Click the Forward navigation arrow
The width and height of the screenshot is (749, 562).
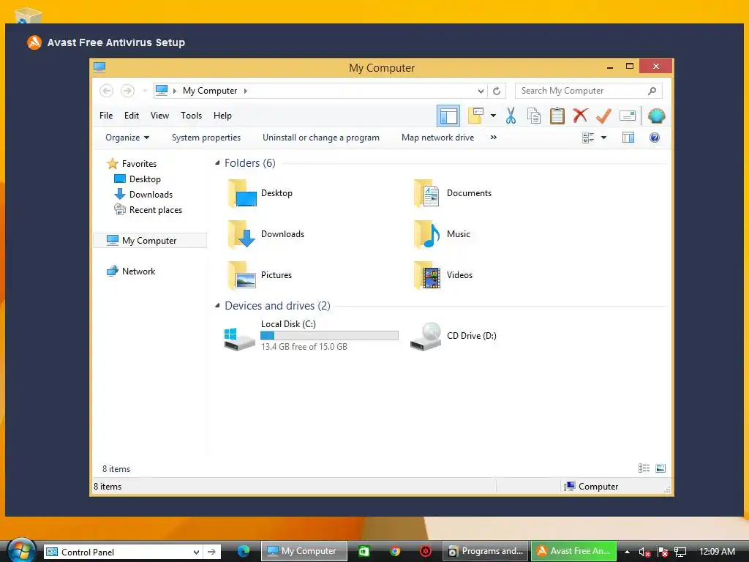[x=127, y=90]
